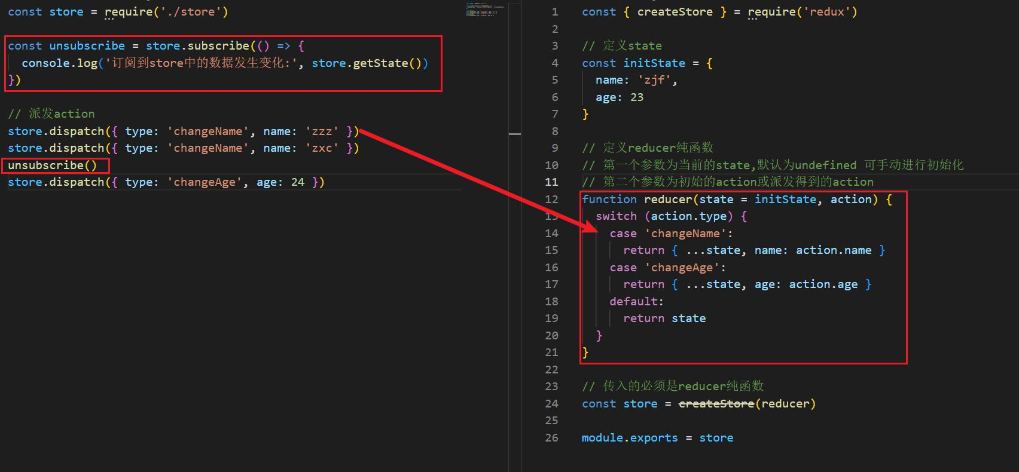Click the 'module.exports = store' line
Viewport: 1019px width, 472px height.
tap(658, 438)
